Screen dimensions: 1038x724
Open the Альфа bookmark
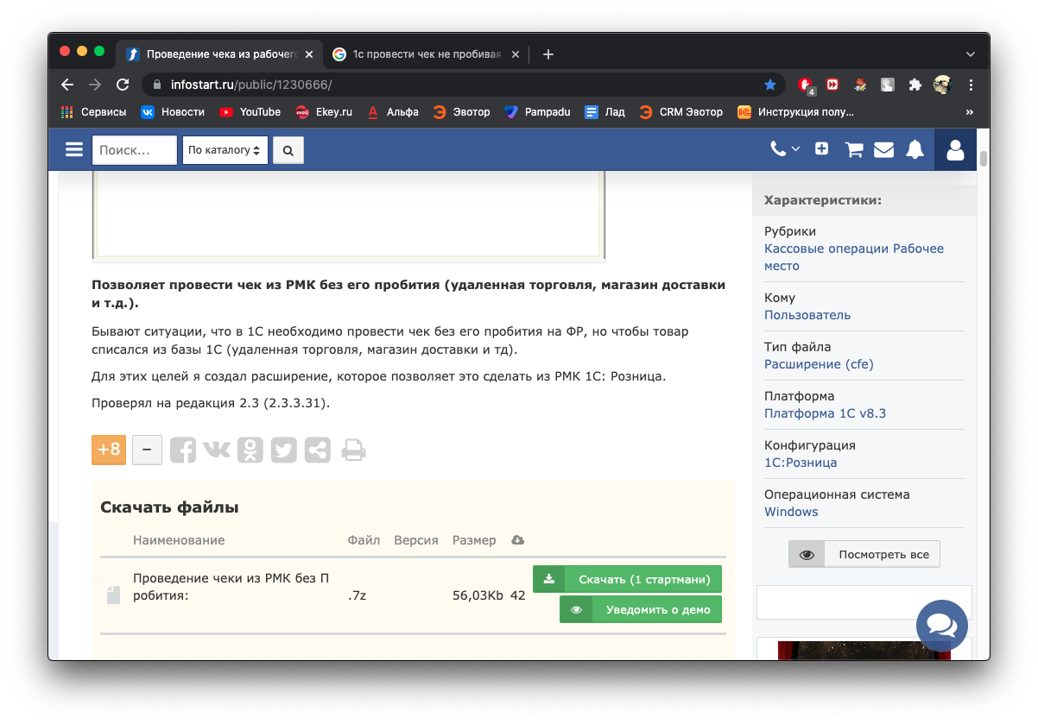(393, 111)
